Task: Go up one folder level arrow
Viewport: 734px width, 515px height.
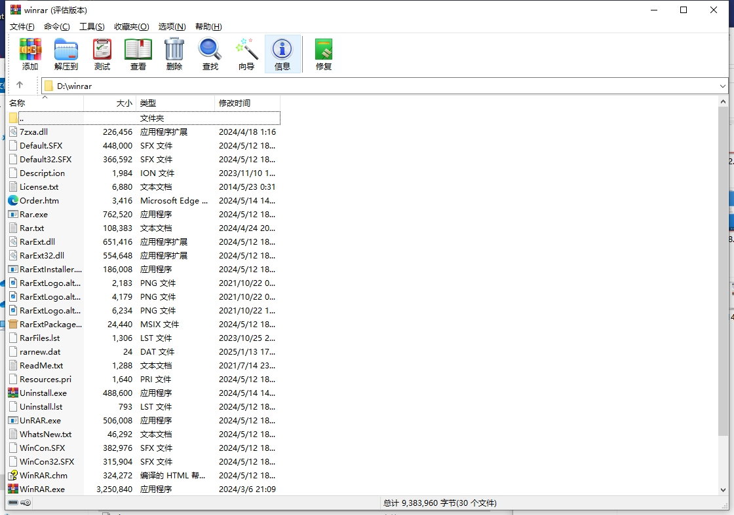Action: click(20, 85)
